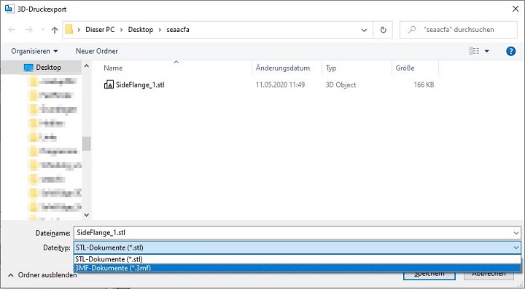This screenshot has height=289, width=525.
Task: Choose '3MF-Dokumente (*.3mf)' from the list
Action: coord(297,268)
